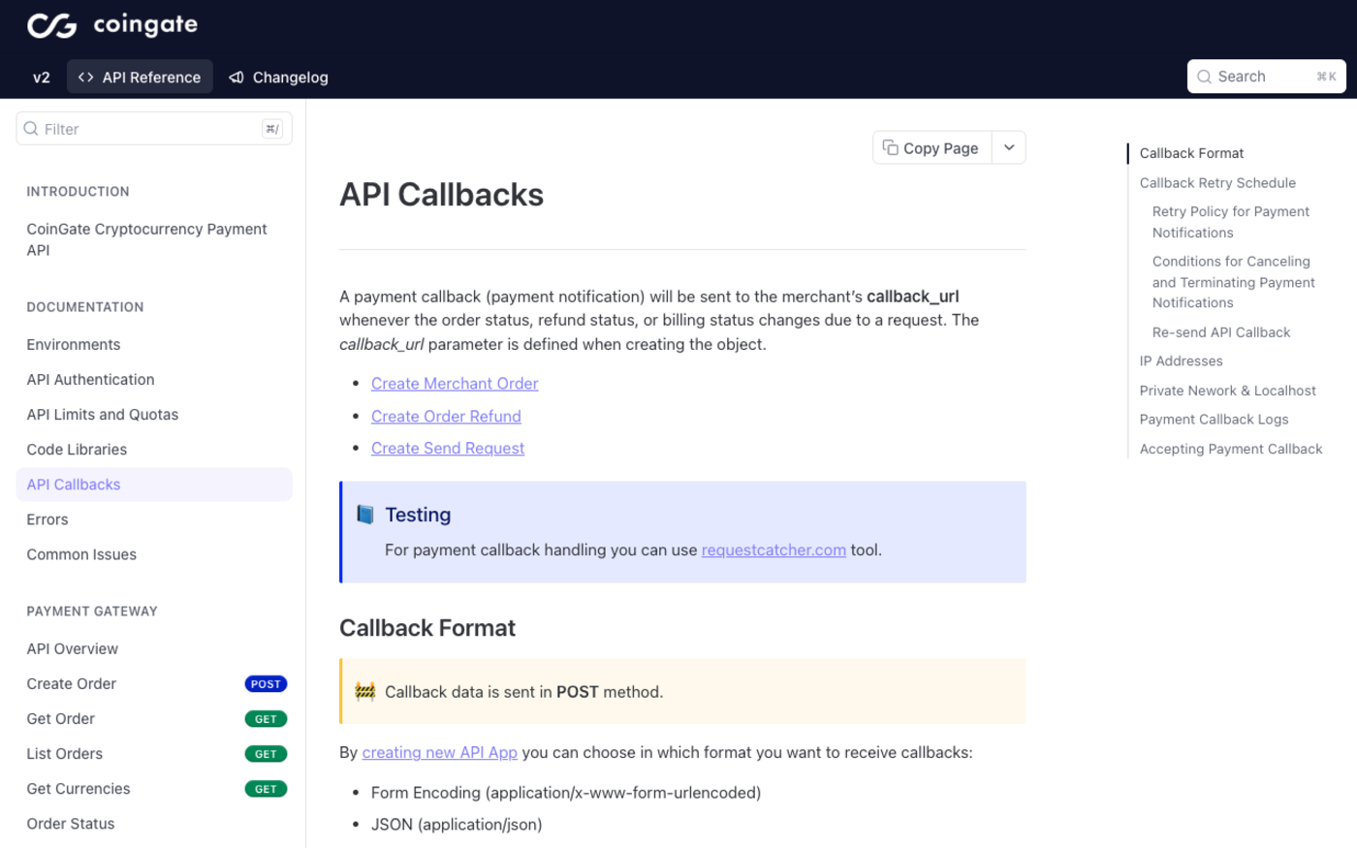
Task: Open API Authentication page
Action: (154, 380)
